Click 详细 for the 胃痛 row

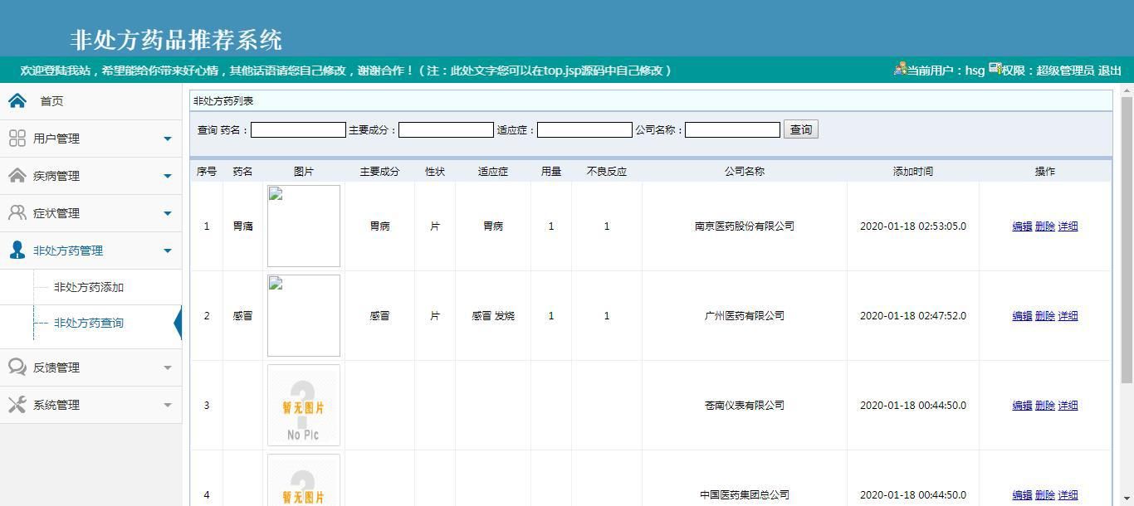1068,226
